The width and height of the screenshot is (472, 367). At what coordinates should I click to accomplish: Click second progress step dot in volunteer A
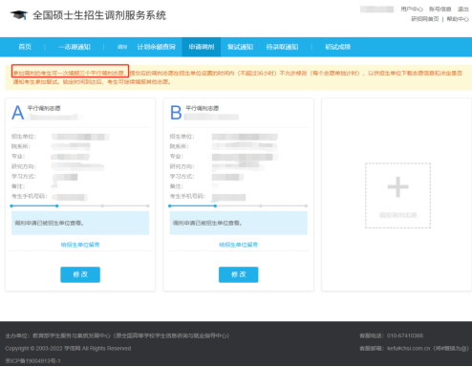tap(57, 206)
